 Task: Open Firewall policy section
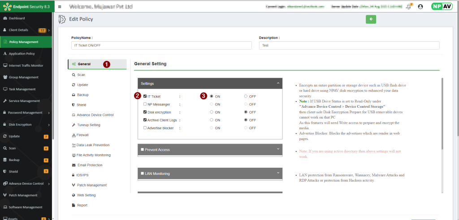[x=83, y=135]
